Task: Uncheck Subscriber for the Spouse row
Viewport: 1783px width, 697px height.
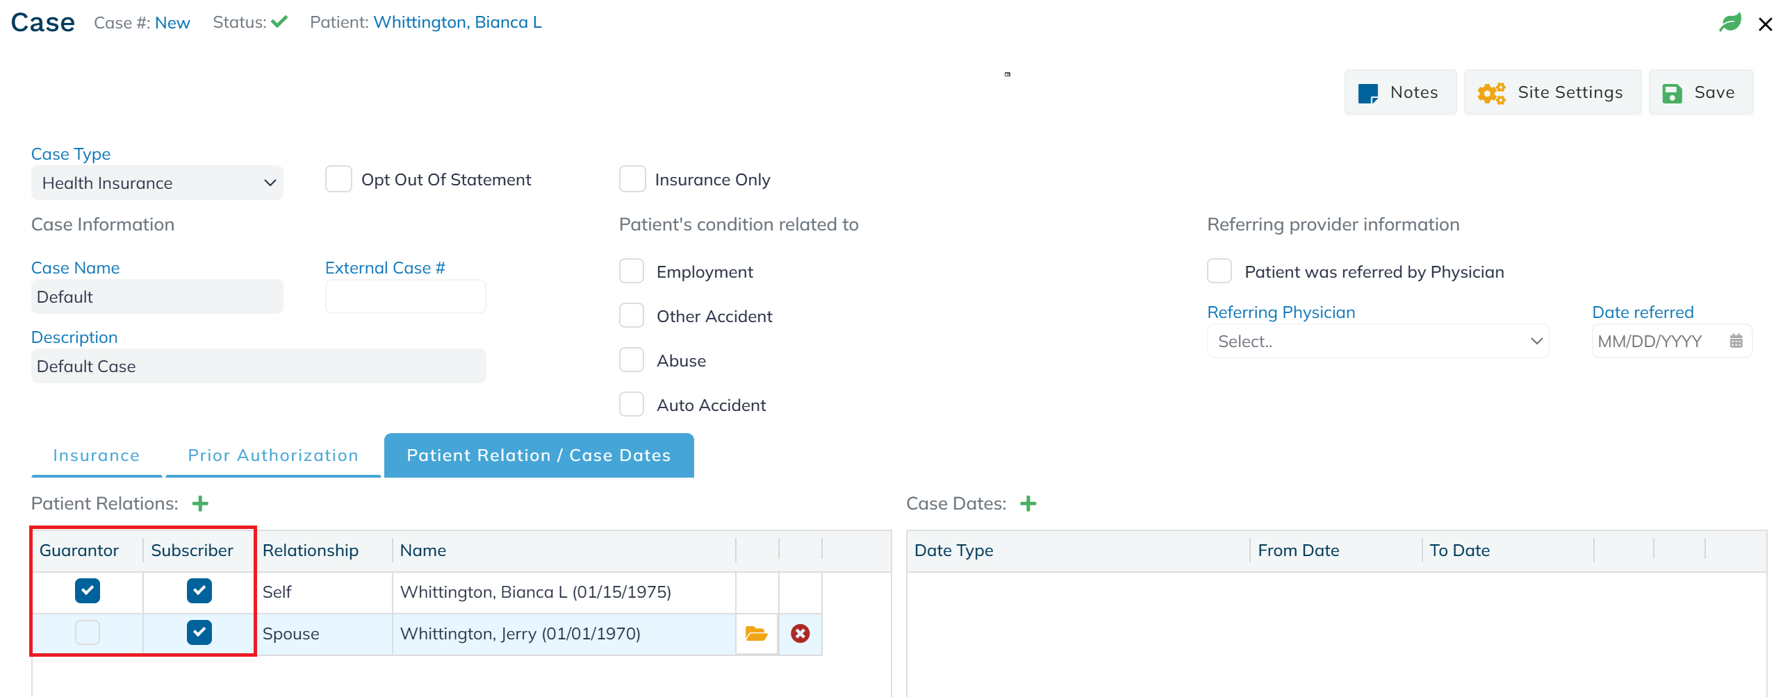Action: pos(199,632)
